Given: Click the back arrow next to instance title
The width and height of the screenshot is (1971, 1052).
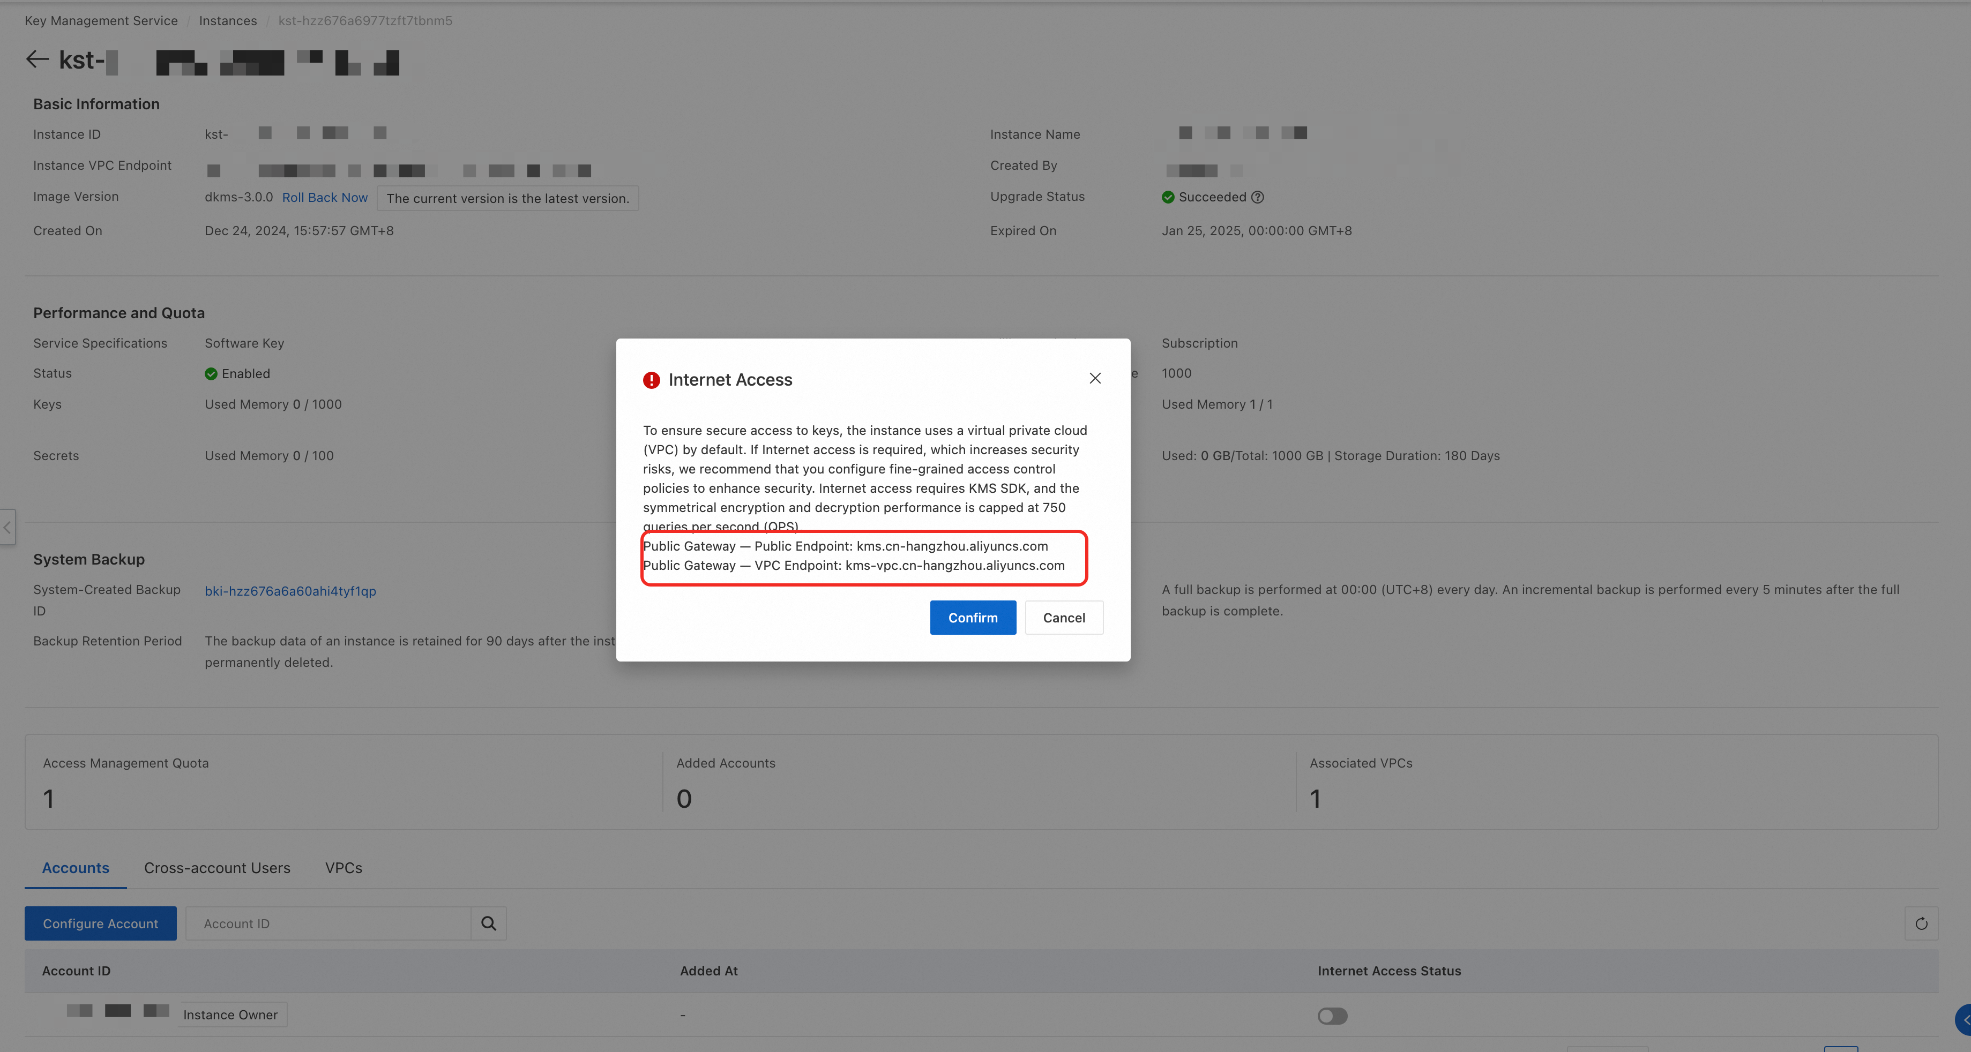Looking at the screenshot, I should coord(37,59).
